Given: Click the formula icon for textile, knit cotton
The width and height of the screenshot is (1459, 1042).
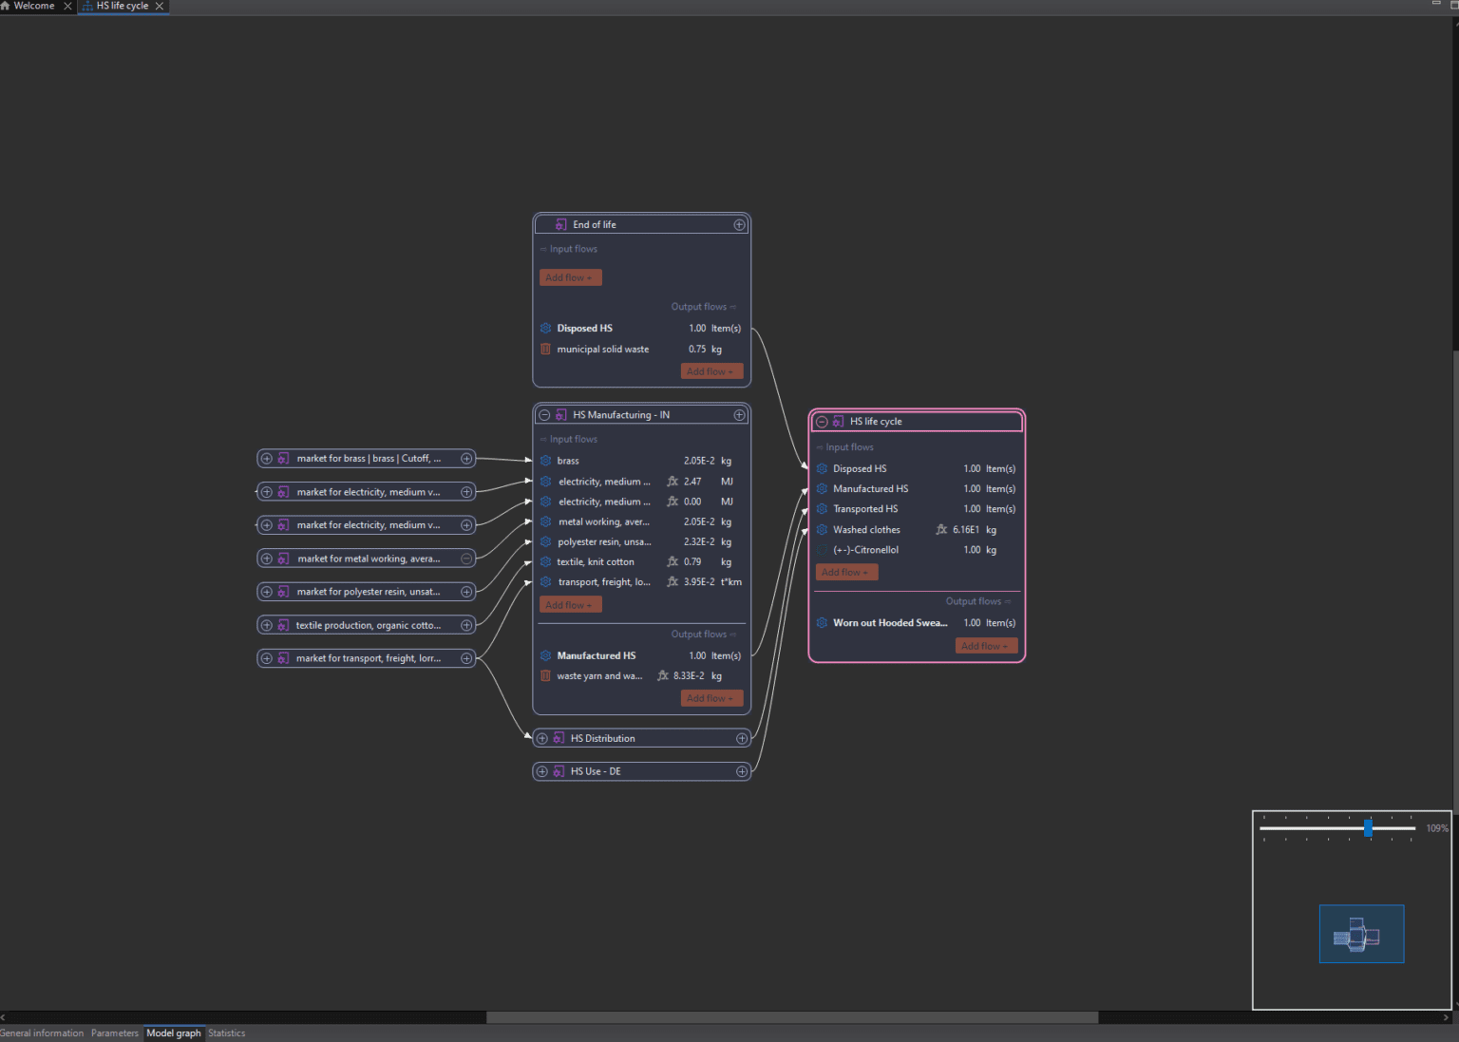Looking at the screenshot, I should tap(673, 562).
